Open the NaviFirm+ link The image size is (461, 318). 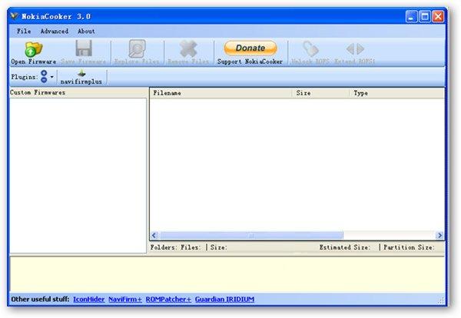pos(125,300)
